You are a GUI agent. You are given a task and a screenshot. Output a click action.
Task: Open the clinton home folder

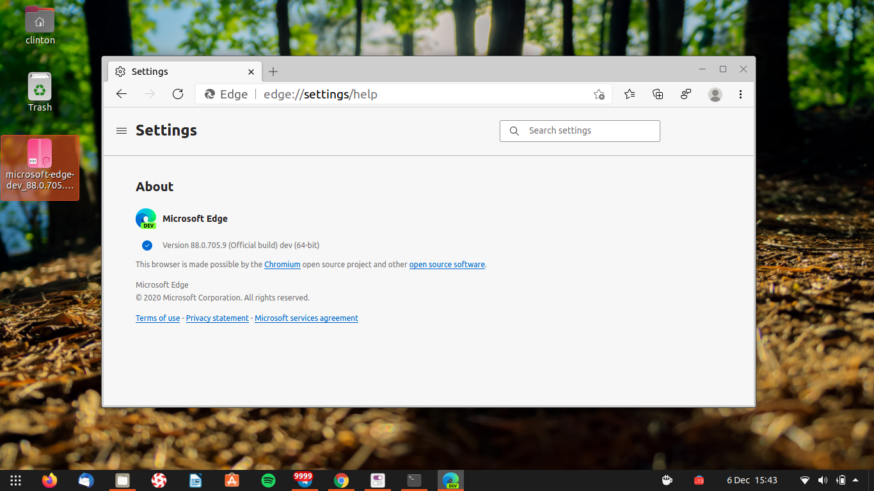point(40,27)
